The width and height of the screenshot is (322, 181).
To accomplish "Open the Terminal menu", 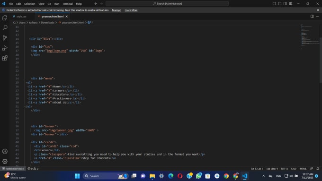I will tap(68, 4).
